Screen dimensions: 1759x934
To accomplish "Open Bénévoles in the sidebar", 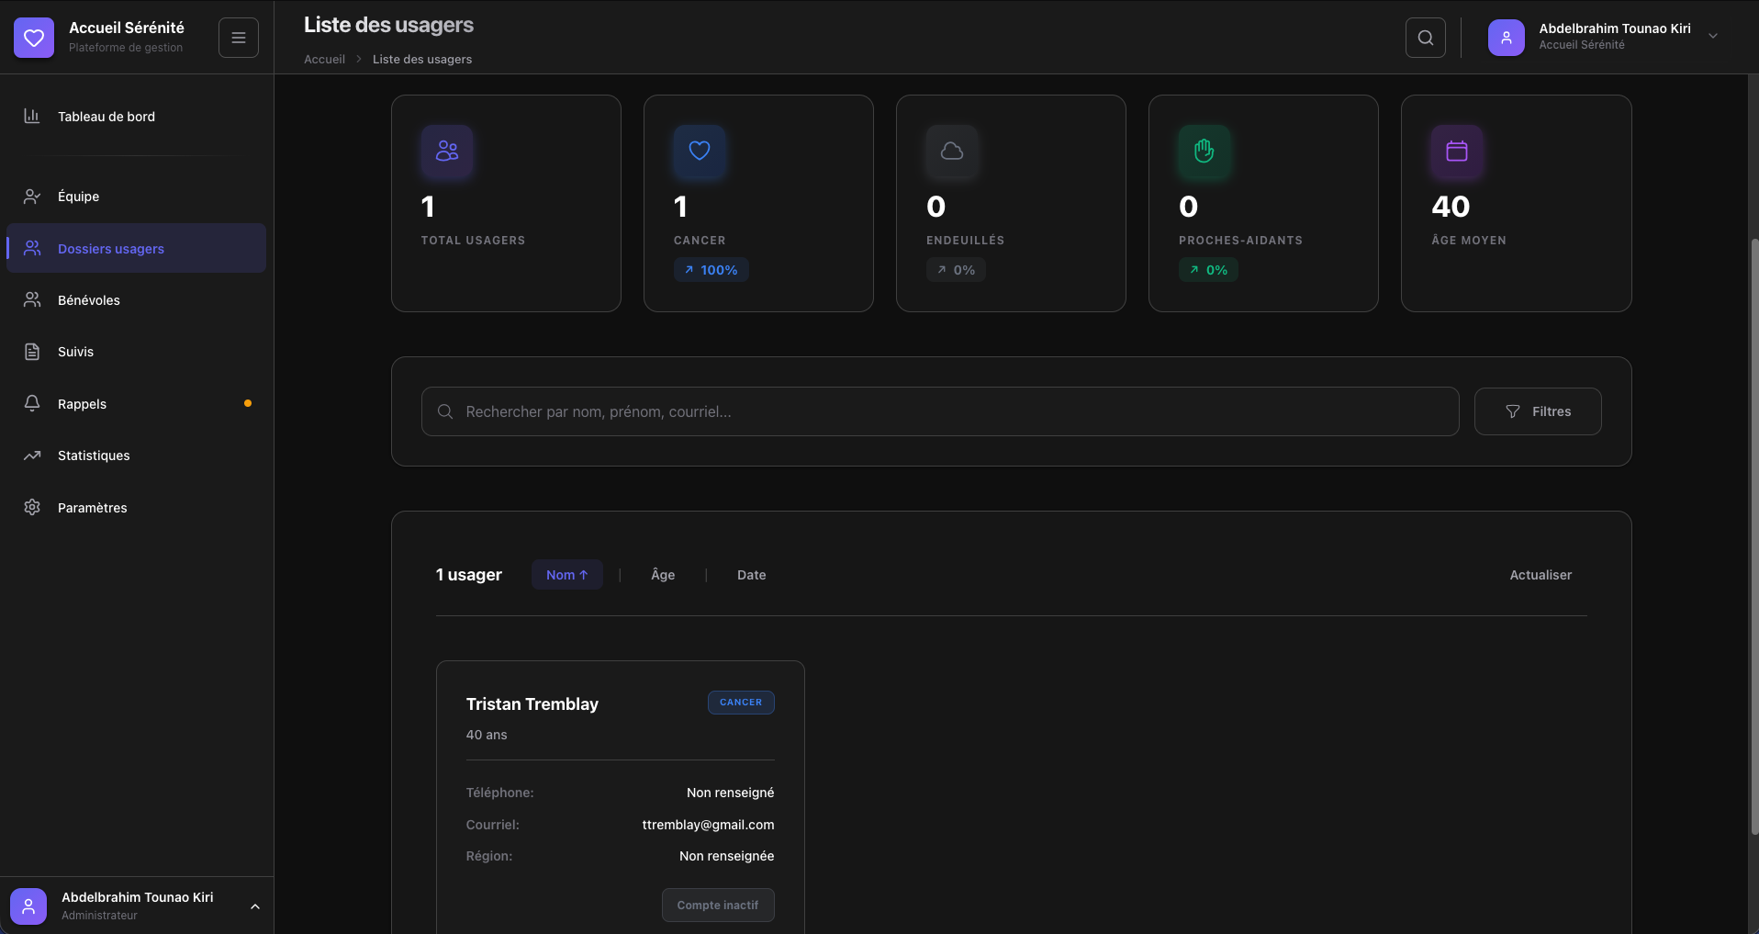I will tap(89, 300).
